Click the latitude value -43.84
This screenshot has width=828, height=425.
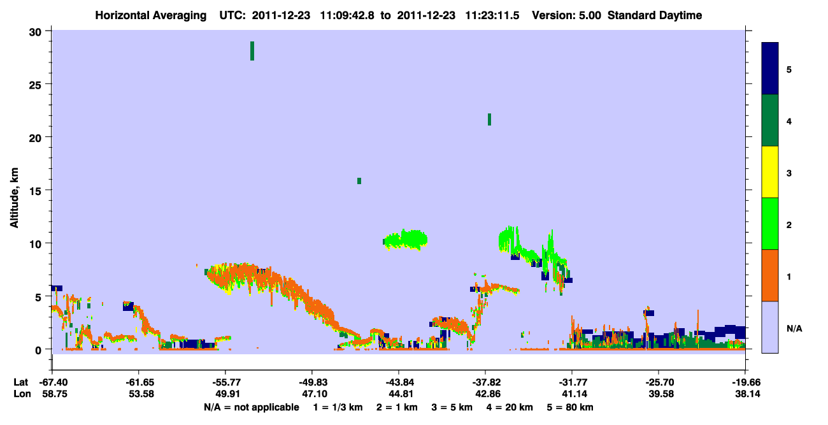point(399,382)
